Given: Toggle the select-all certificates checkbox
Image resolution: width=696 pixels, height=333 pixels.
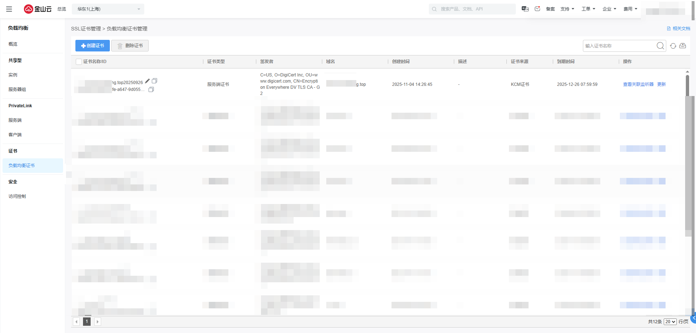Looking at the screenshot, I should coord(79,62).
